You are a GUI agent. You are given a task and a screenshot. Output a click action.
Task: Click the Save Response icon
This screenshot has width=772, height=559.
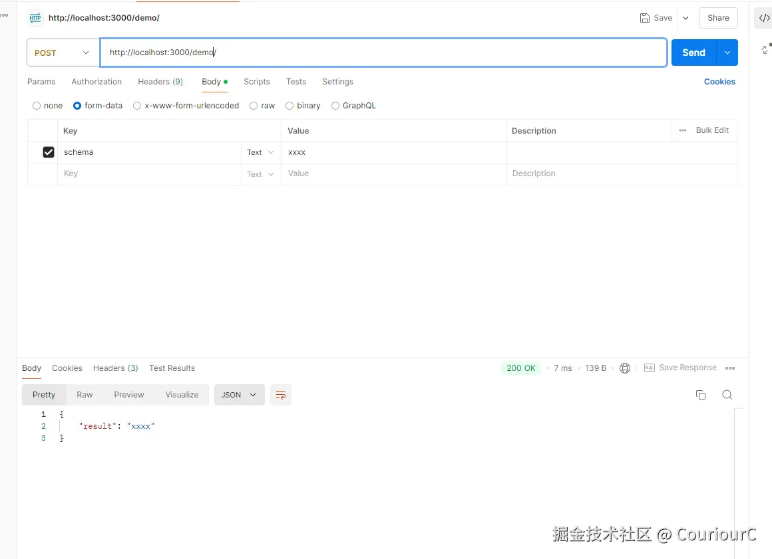[x=650, y=368]
